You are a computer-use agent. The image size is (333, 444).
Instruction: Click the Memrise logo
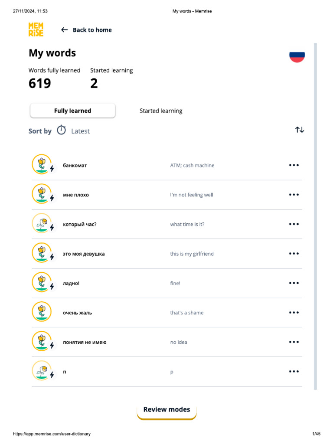point(36,29)
